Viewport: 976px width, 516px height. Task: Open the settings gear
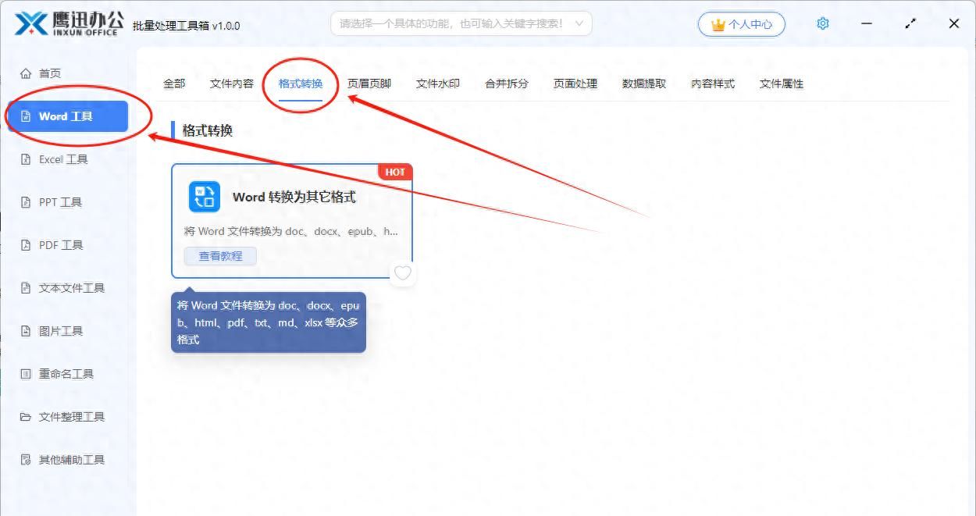822,23
